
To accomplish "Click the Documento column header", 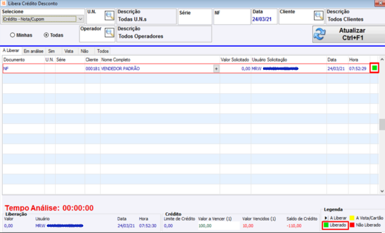I will (24, 60).
